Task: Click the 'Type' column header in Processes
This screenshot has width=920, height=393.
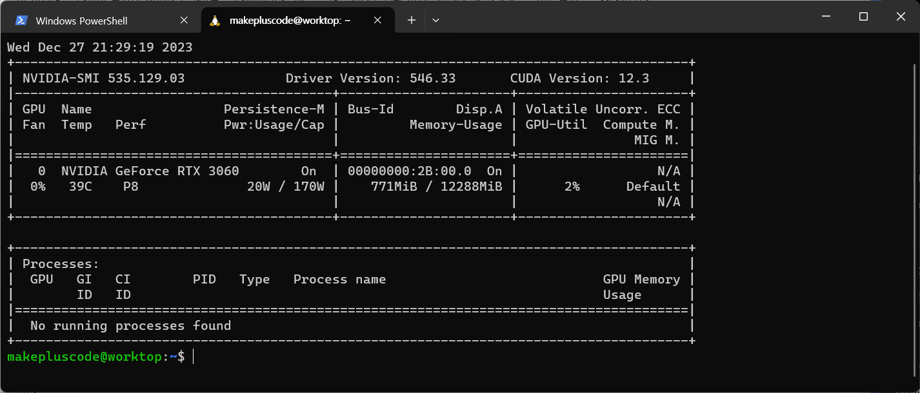Action: [x=254, y=280]
